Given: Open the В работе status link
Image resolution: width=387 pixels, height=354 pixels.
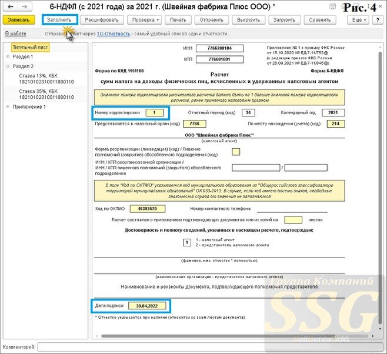Looking at the screenshot, I should (x=16, y=34).
